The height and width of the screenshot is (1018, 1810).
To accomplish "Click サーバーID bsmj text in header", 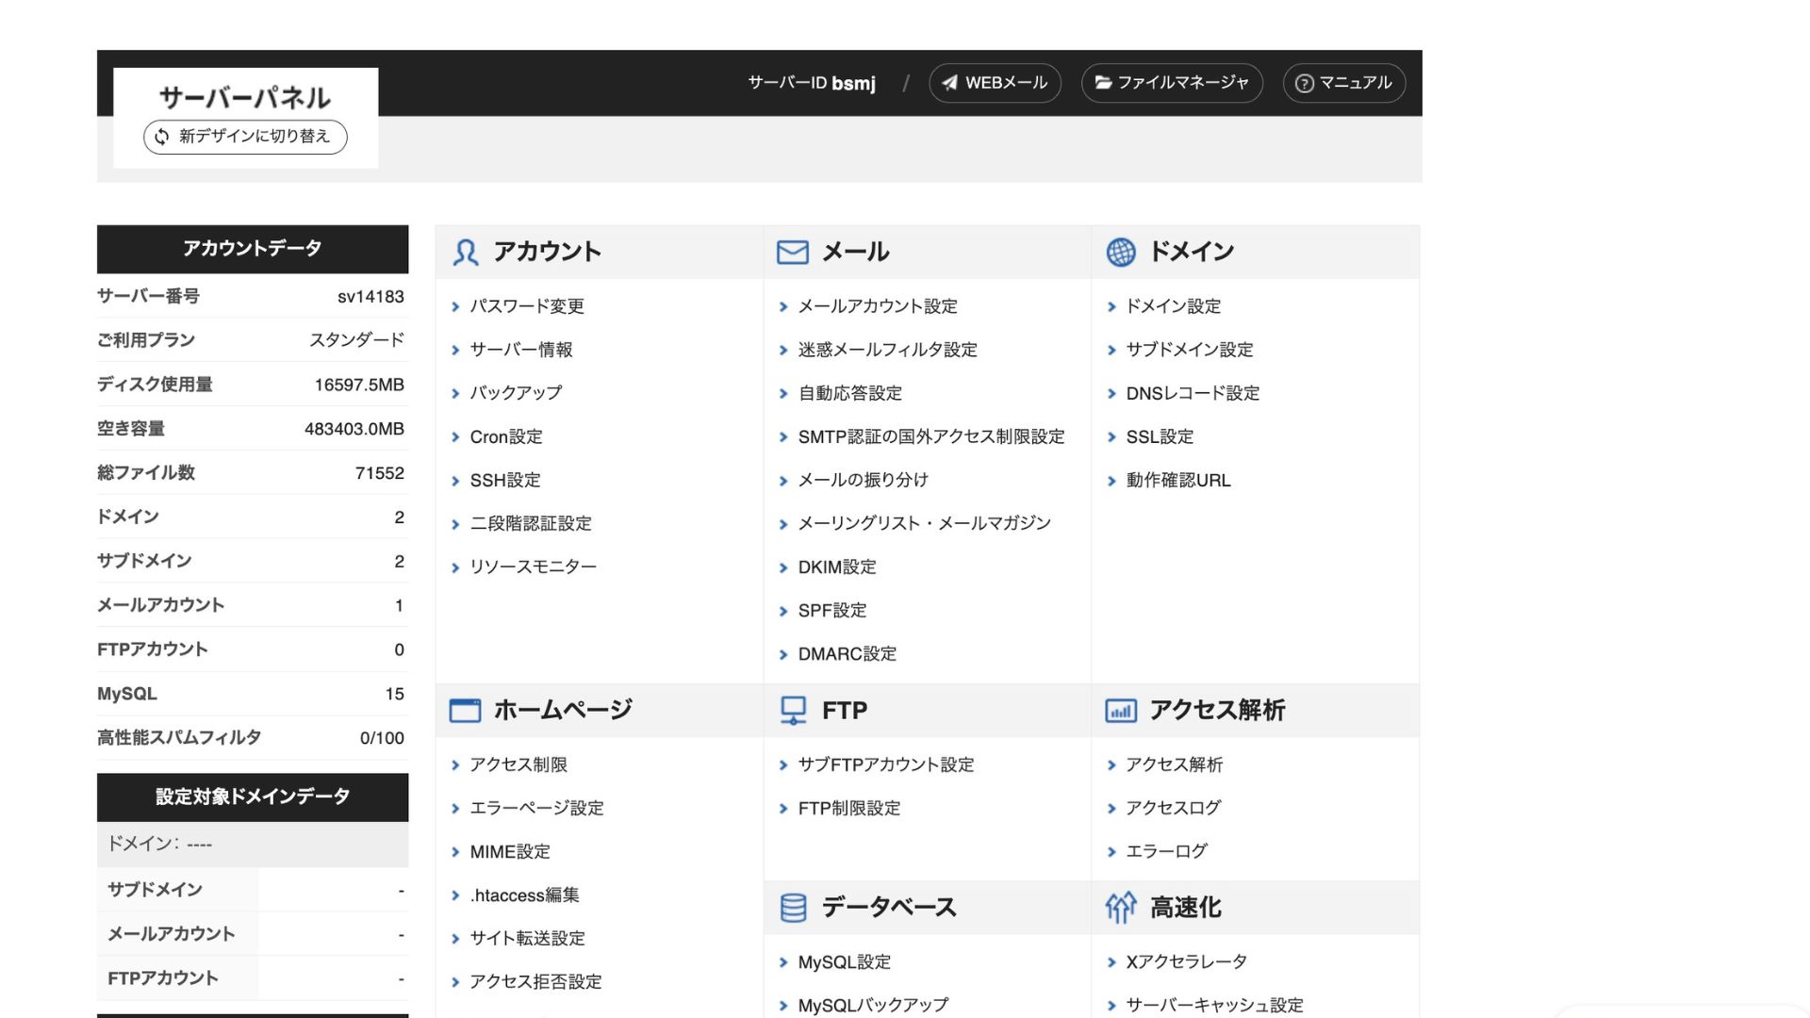I will [812, 83].
